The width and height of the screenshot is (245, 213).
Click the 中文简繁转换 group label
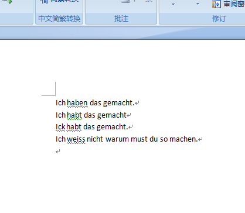click(59, 19)
